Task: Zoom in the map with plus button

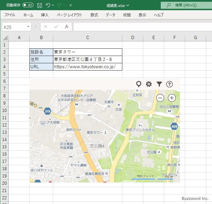Action: pyautogui.click(x=172, y=98)
